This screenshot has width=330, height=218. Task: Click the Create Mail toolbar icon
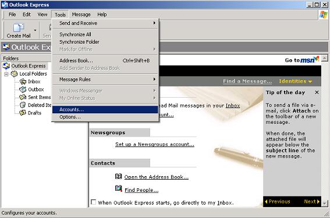click(x=19, y=27)
